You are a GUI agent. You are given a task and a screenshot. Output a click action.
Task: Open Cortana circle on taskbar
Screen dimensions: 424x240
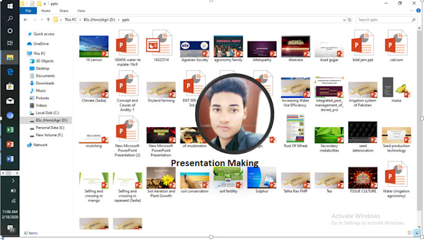[x=10, y=31]
